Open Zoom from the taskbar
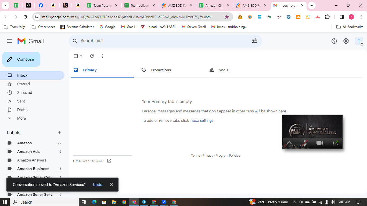The image size is (367, 206). tap(164, 202)
